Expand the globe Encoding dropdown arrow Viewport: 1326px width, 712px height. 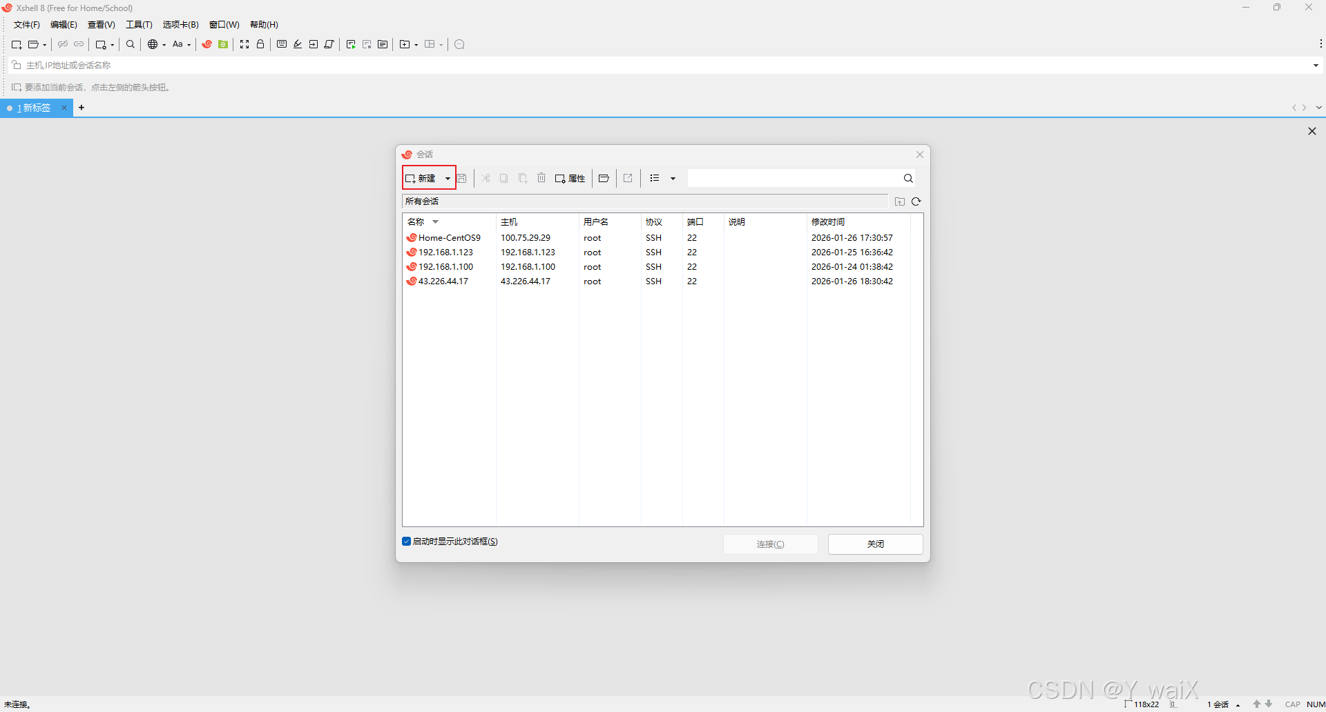coord(164,45)
